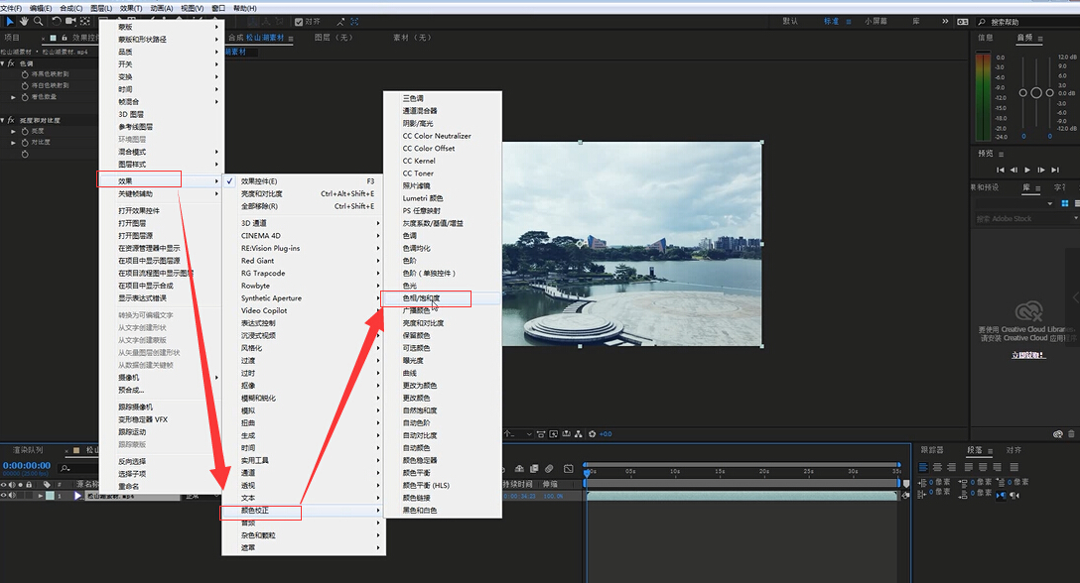Screen dimensions: 1080x583
Task: Step to next frame in preview panel
Action: [1041, 170]
